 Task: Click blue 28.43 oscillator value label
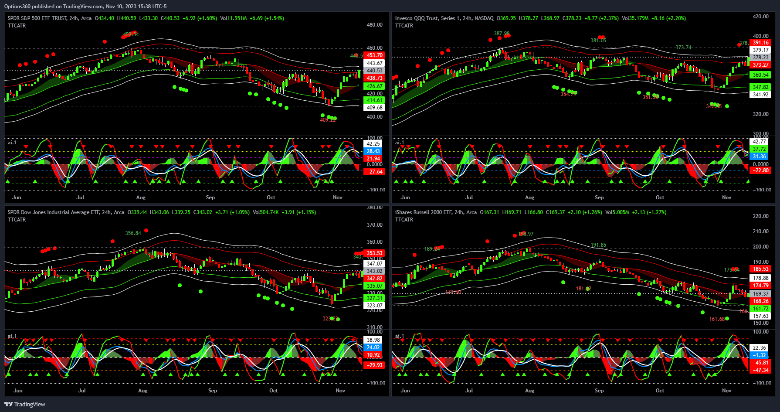373,151
